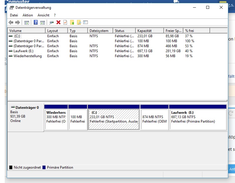The image size is (235, 183).
Task: Maximize the Datenträgerverwaltung window
Action: (208, 7)
